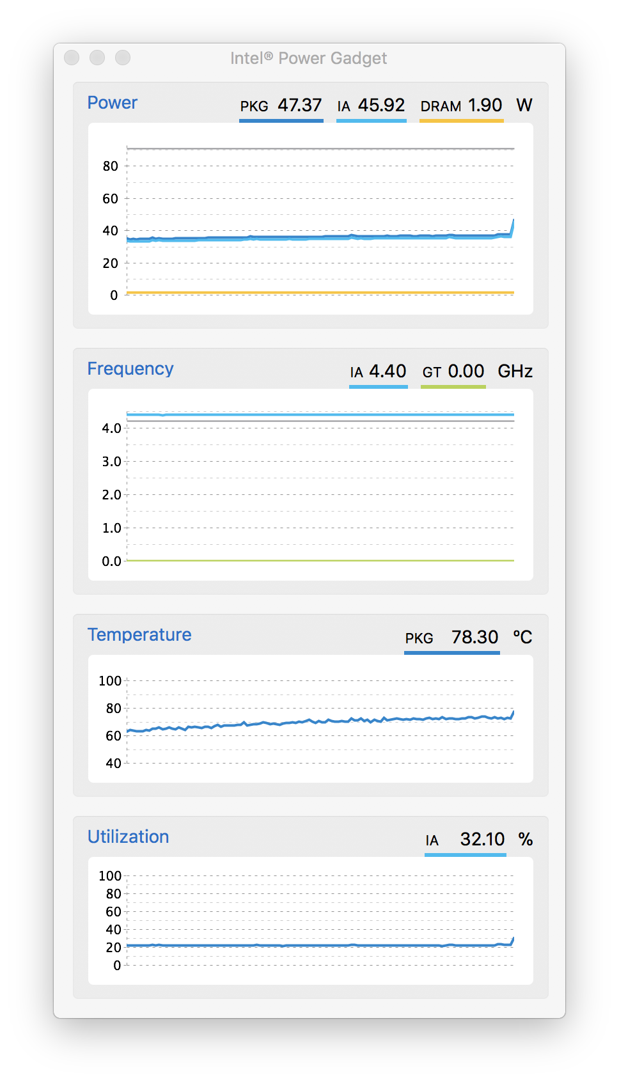The width and height of the screenshot is (619, 1082).
Task: Select the GT 0.00 frequency legend
Action: click(x=453, y=372)
